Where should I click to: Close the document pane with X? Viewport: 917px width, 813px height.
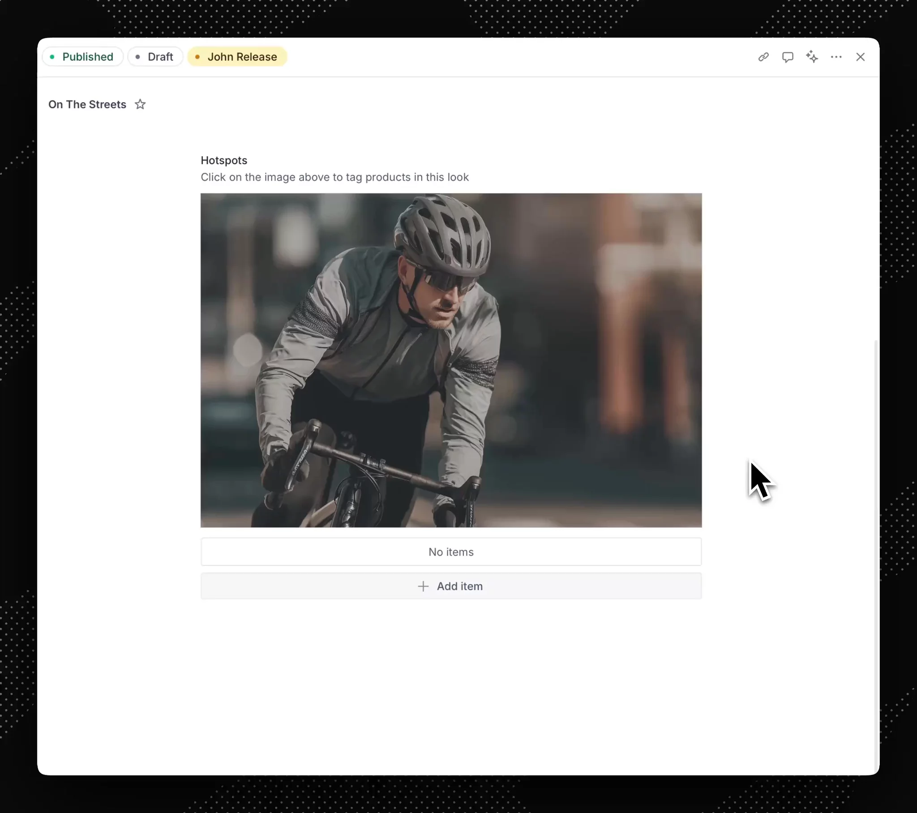pyautogui.click(x=860, y=57)
